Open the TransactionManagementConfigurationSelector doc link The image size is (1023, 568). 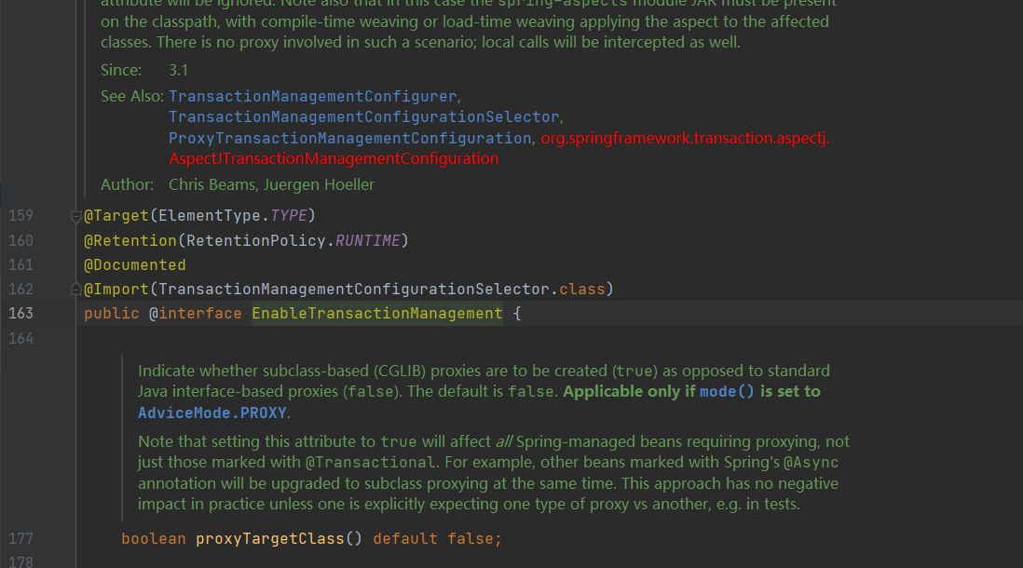coord(363,117)
